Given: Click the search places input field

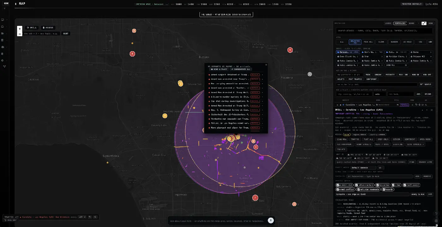Looking at the screenshot, I should (x=384, y=31).
